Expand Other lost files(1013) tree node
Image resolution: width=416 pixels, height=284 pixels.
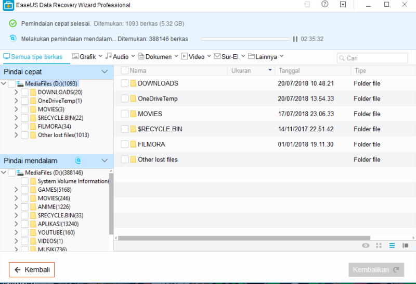(x=16, y=135)
